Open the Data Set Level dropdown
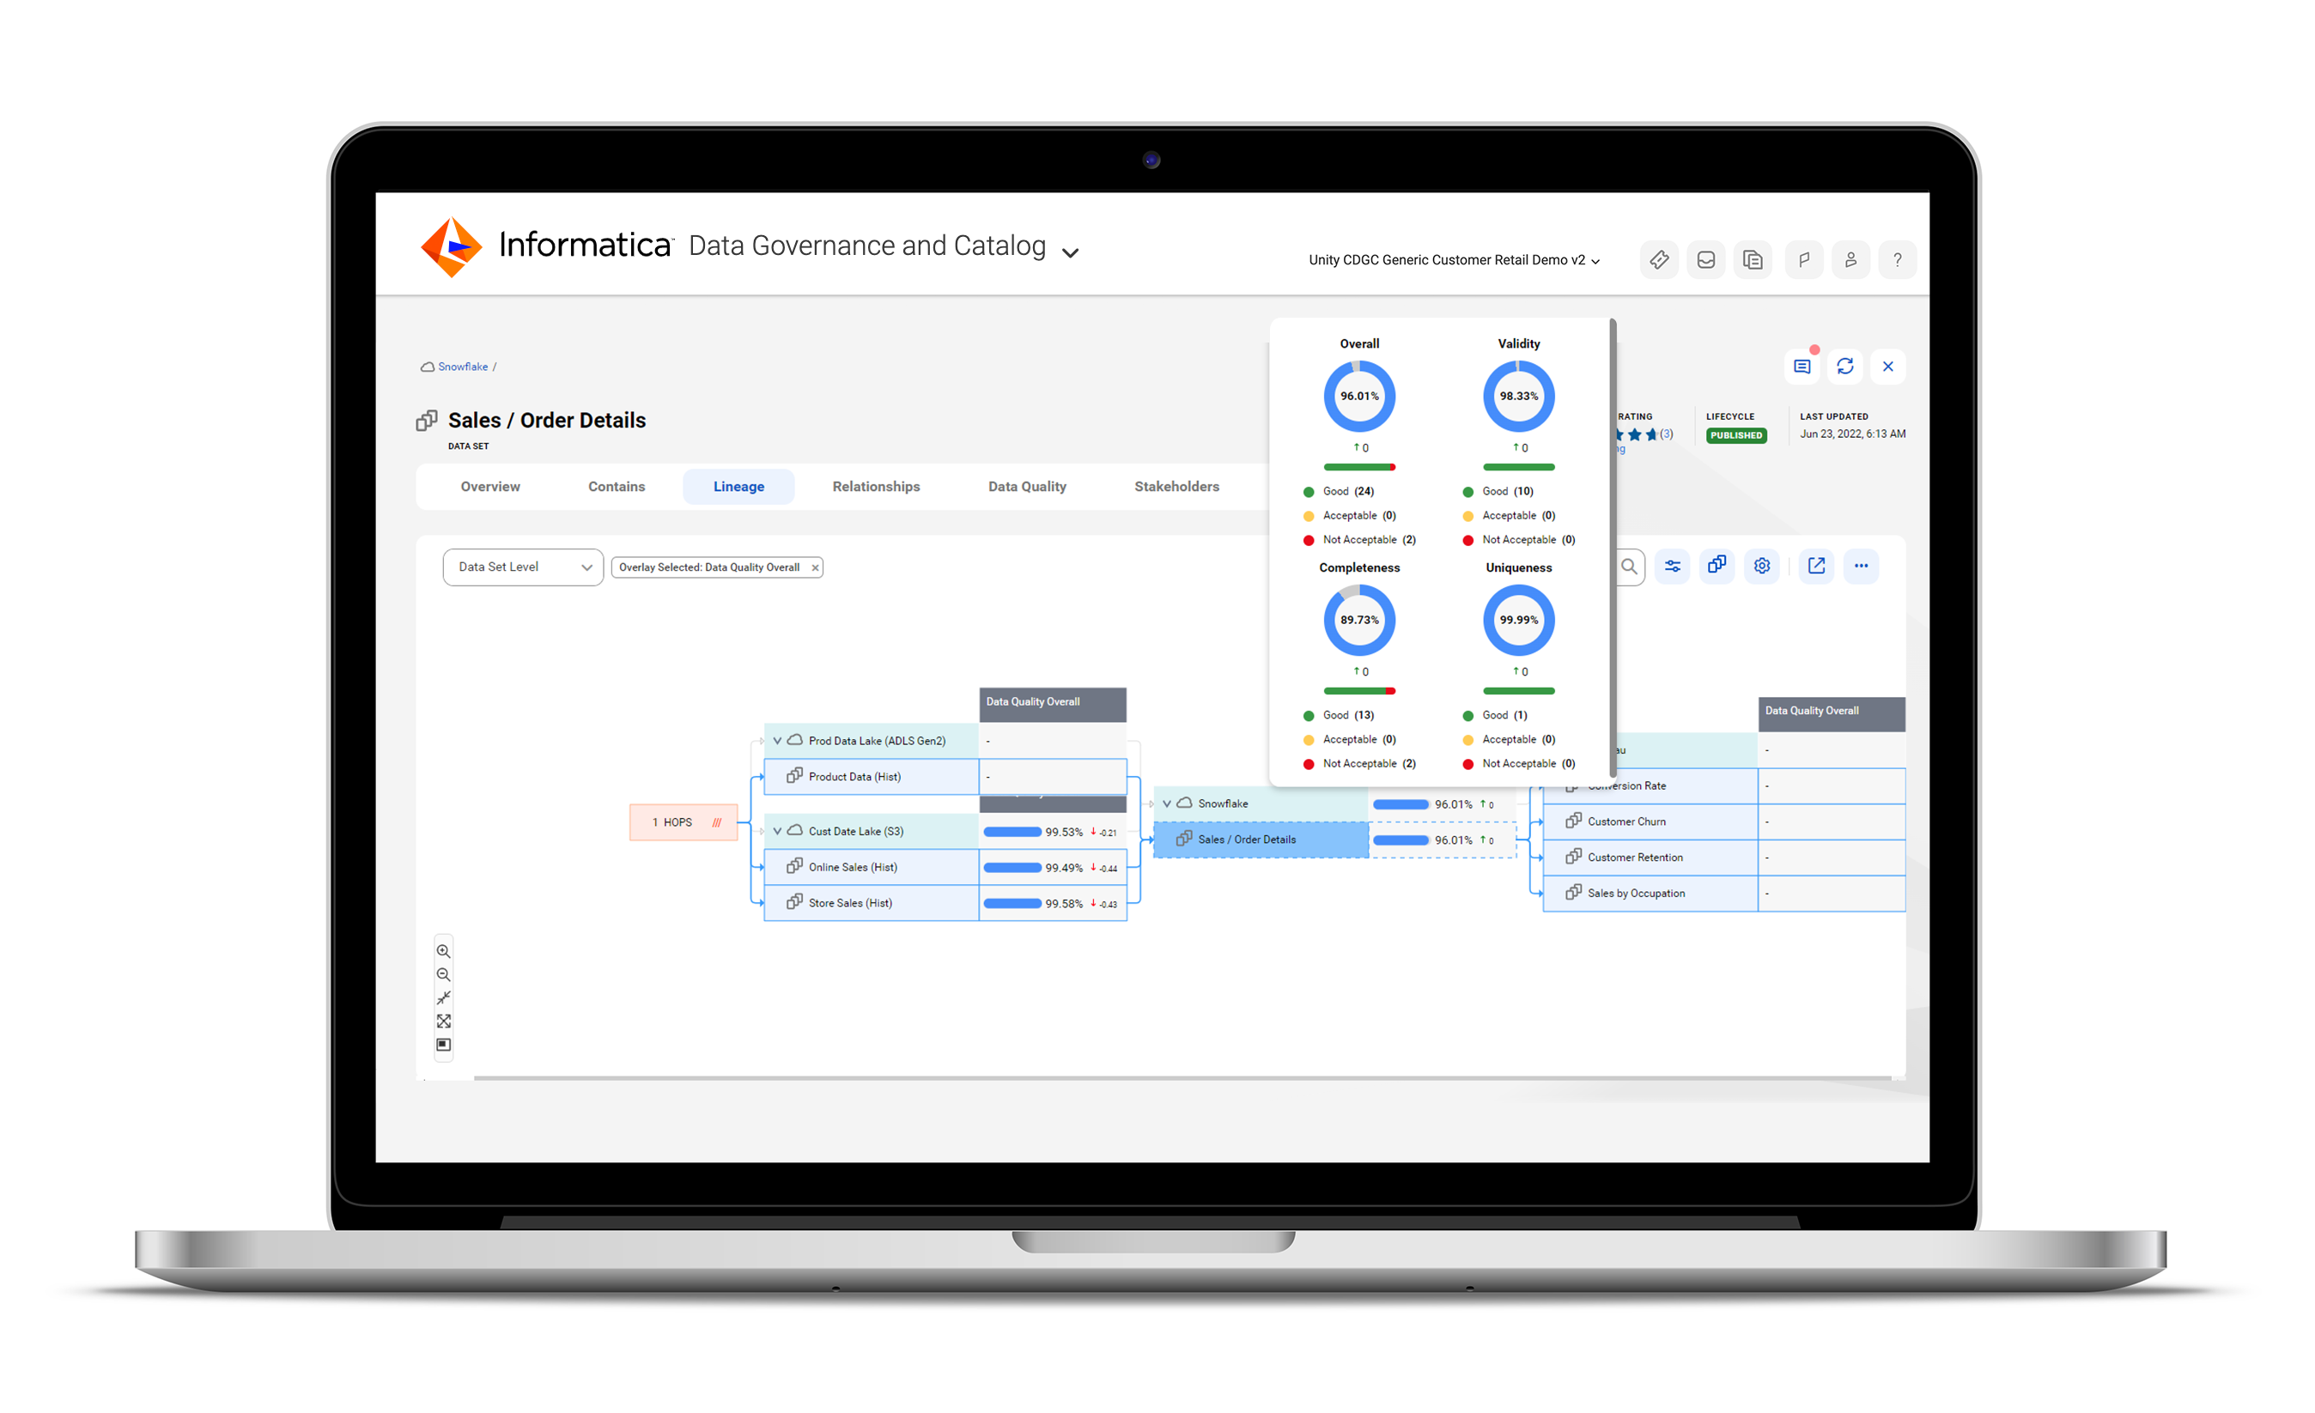Image resolution: width=2315 pixels, height=1413 pixels. coord(521,567)
